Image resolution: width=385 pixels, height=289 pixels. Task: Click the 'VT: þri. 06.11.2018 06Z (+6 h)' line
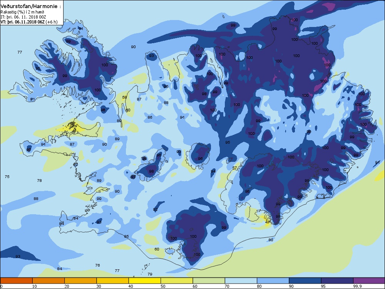[29, 22]
